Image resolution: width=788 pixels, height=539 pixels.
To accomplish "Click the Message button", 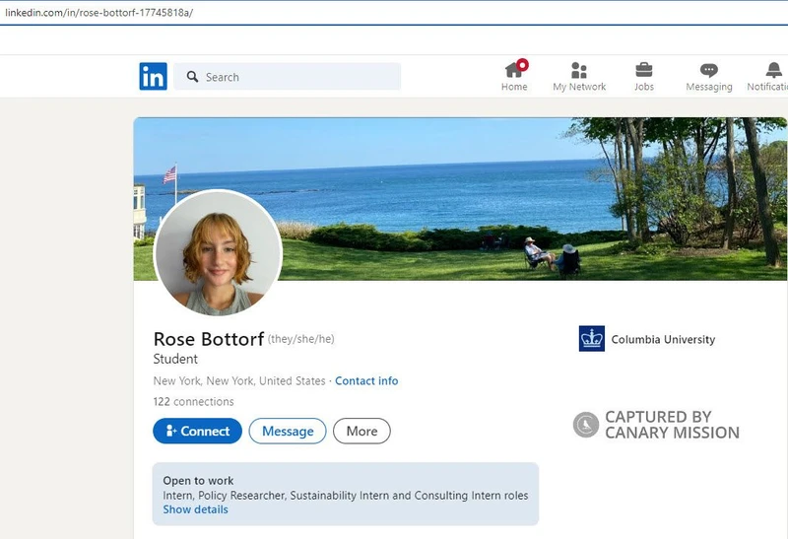I will click(x=288, y=431).
